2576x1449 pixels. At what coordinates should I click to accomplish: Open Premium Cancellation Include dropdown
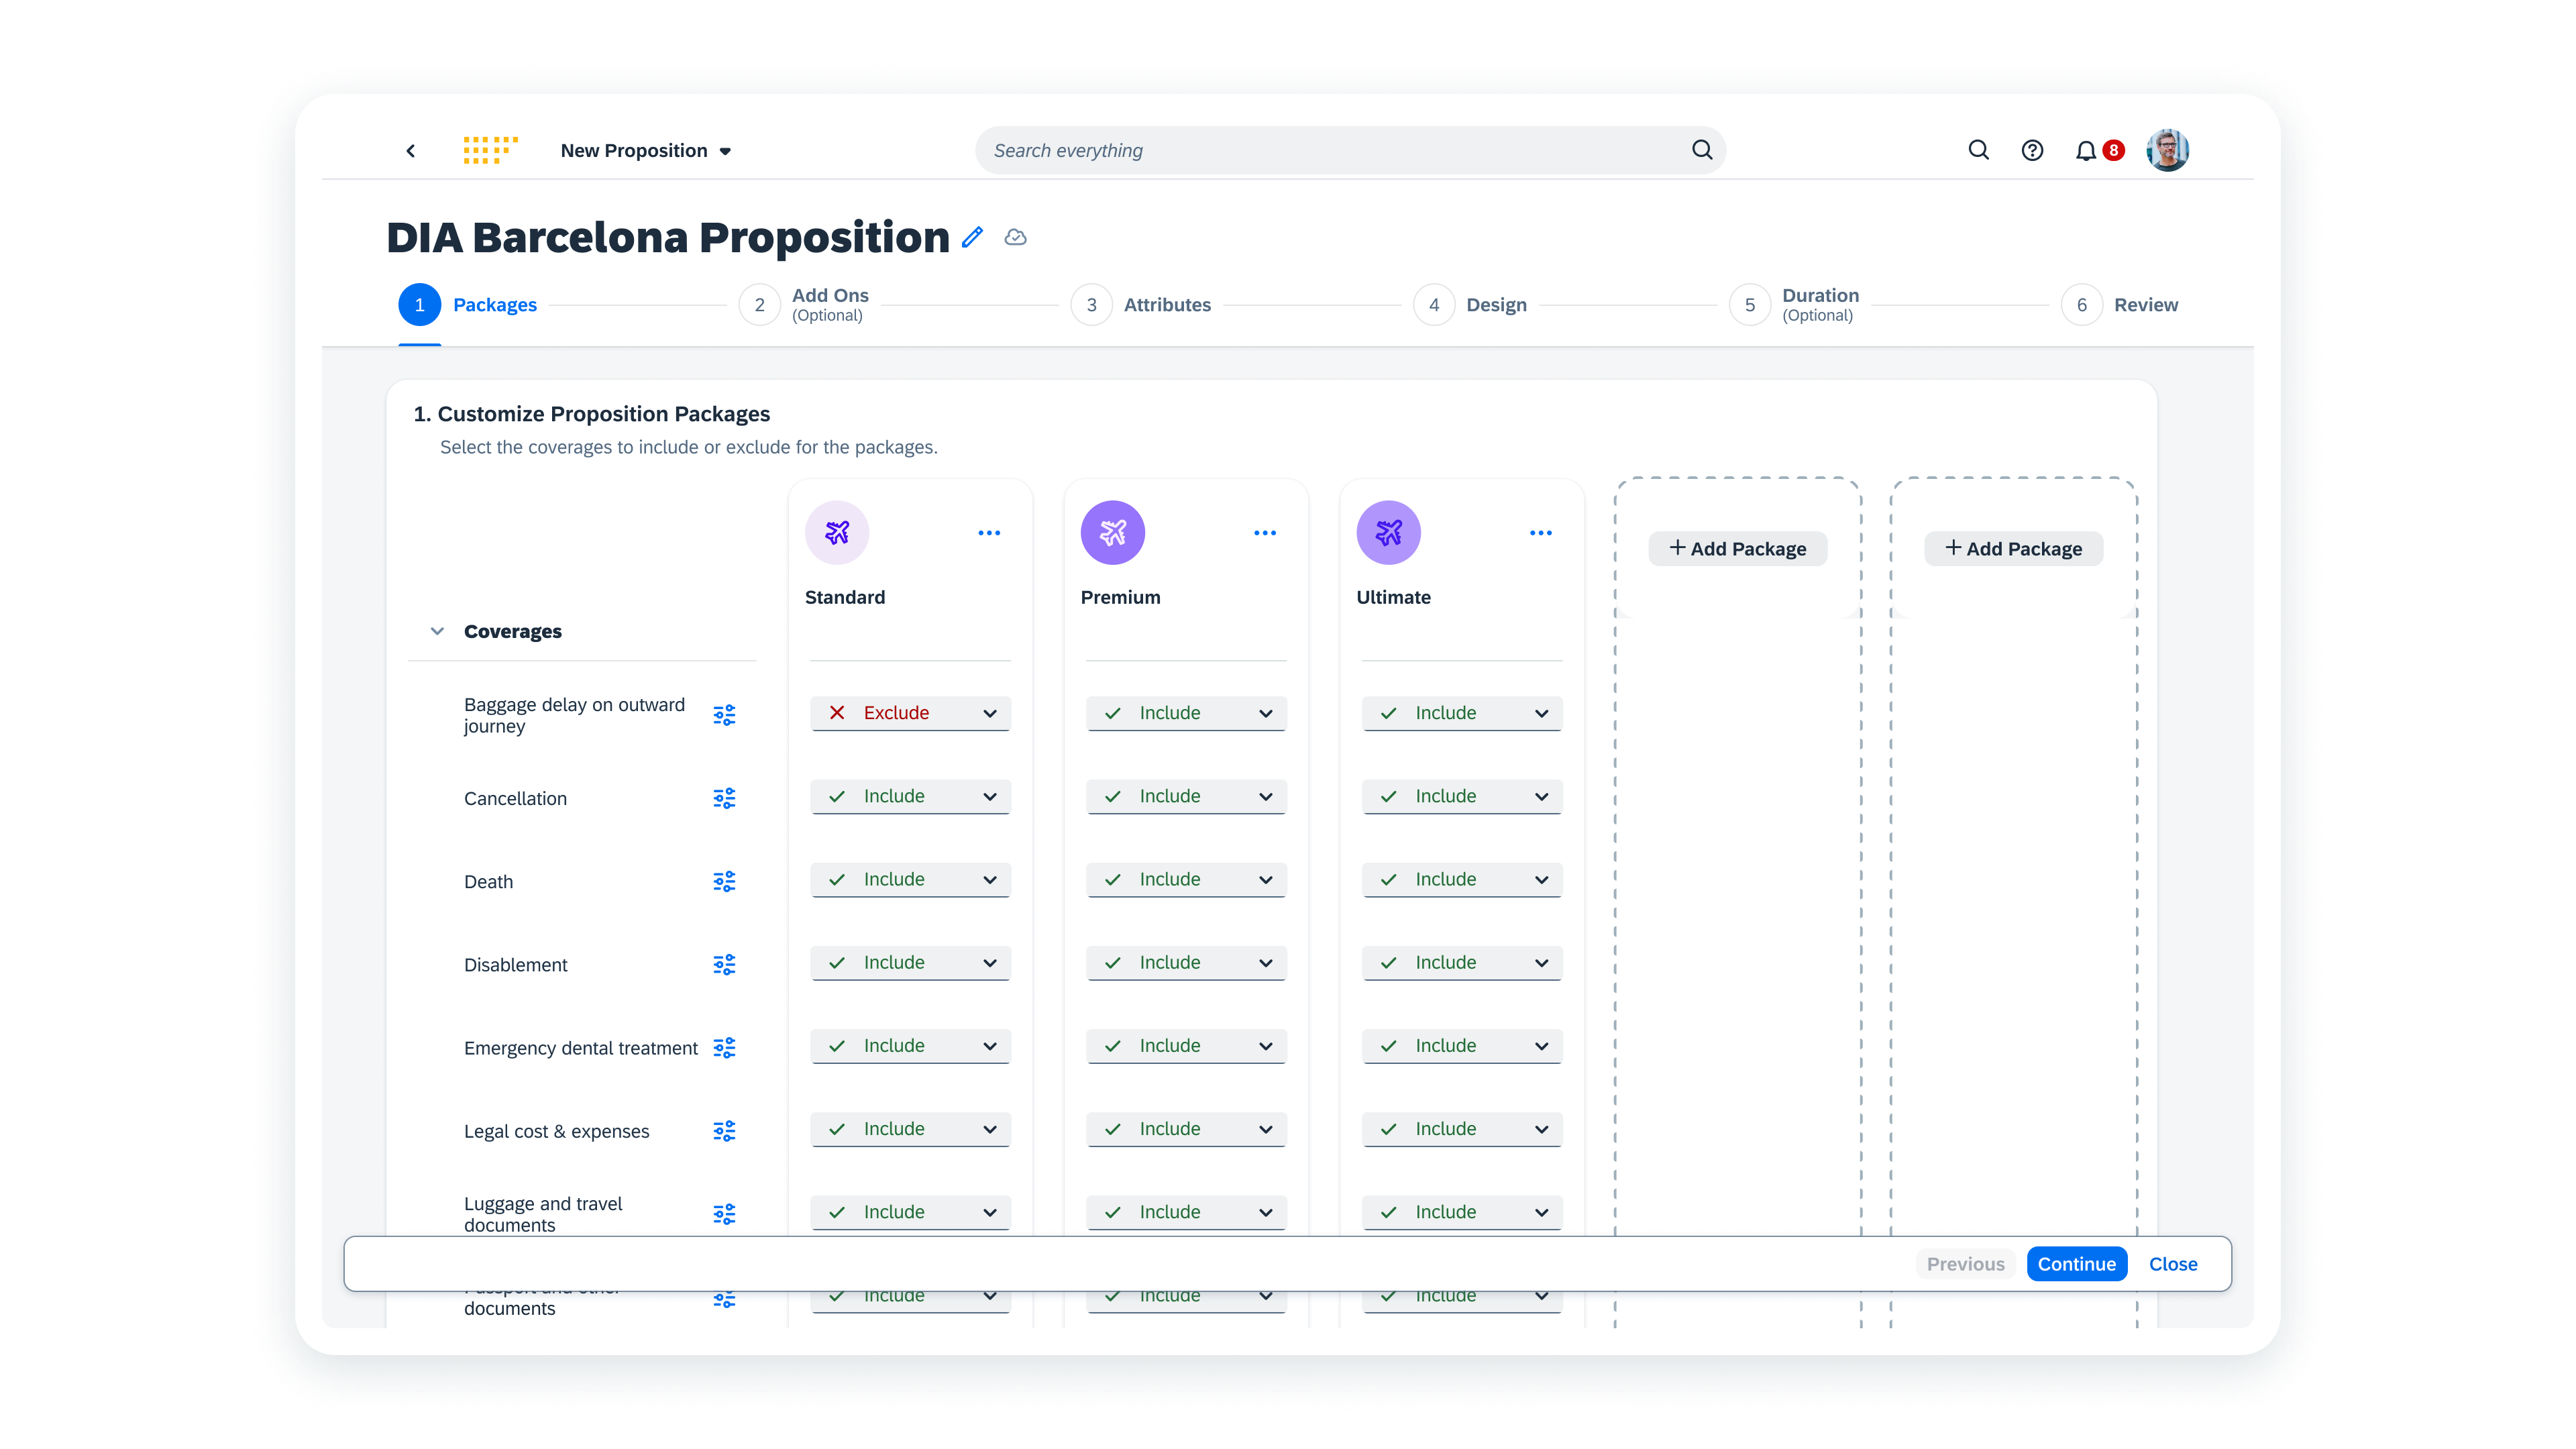tap(1186, 796)
